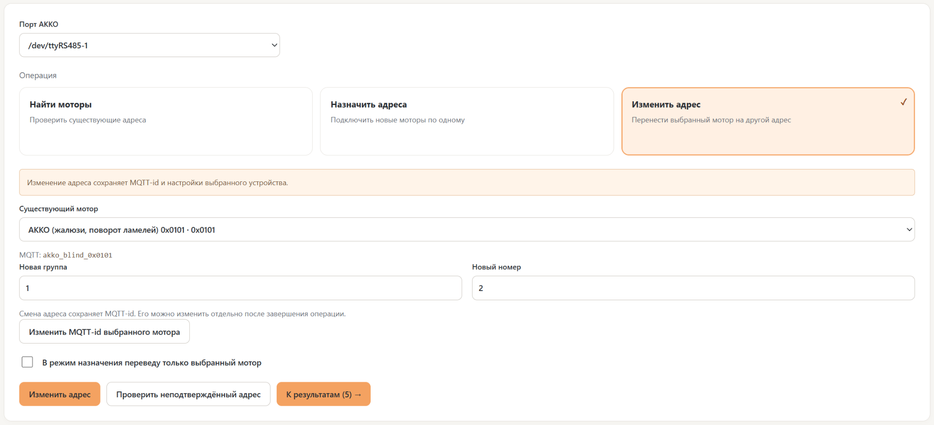
Task: Click the notice about MQTT-id being preserved
Action: tap(467, 182)
